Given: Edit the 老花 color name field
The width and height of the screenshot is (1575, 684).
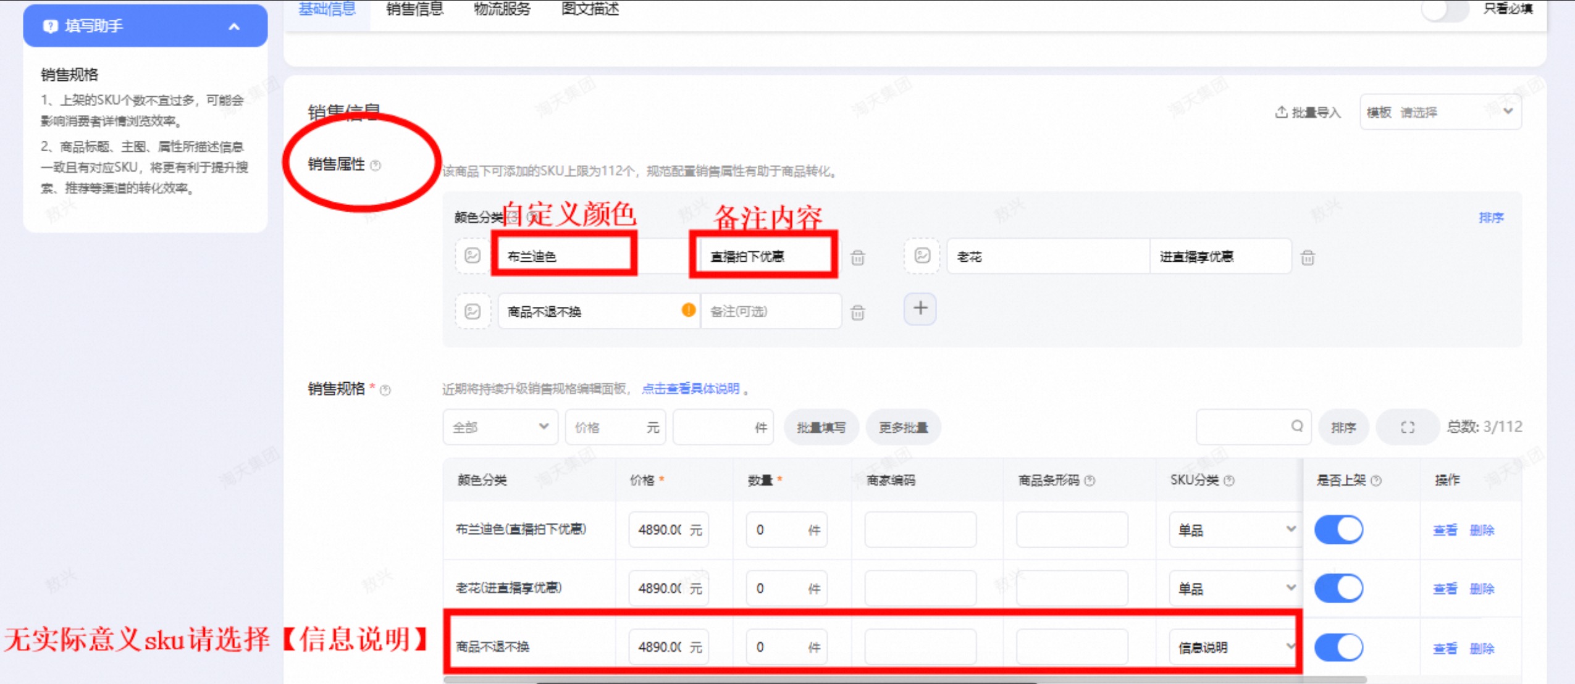Looking at the screenshot, I should tap(1048, 256).
